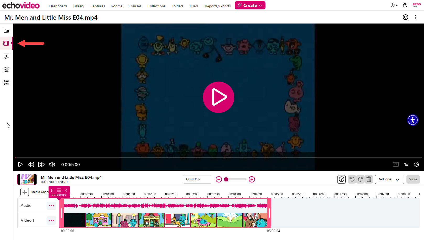This screenshot has height=240, width=424.
Task: Select the first dark video thumbnail frame
Action: tap(75, 220)
